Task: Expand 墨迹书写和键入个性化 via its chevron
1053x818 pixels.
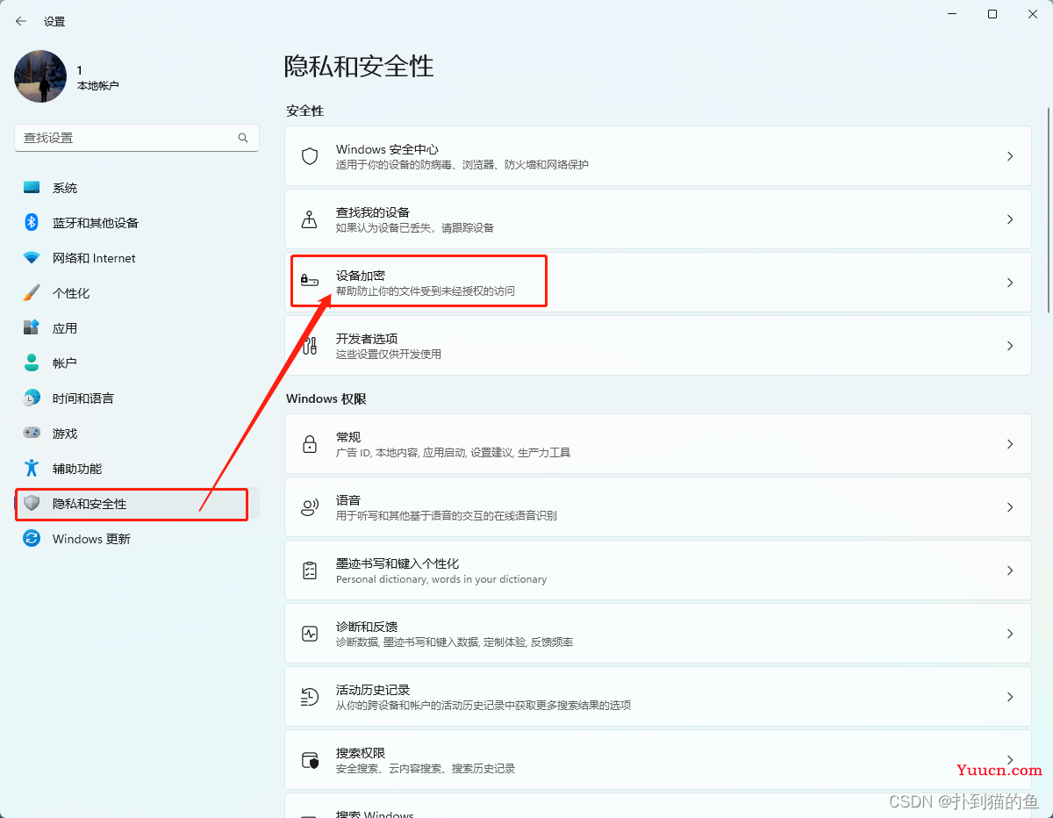Action: [x=1010, y=570]
